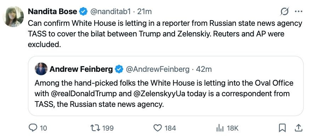The height and width of the screenshot is (138, 311).
Task: Click the share upload arrow icon
Action: click(298, 128)
